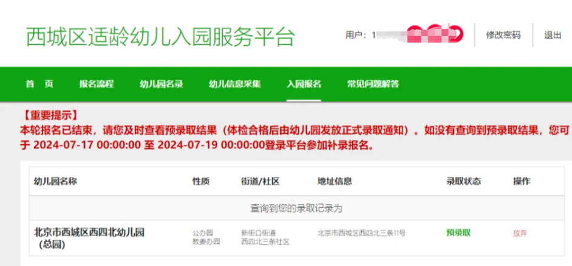The image size is (572, 266).
Task: Click the 放弃 action link
Action: point(520,233)
